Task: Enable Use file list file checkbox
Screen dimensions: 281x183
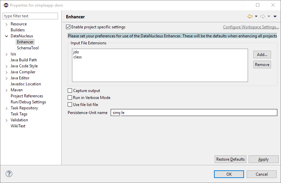Action: 70,104
